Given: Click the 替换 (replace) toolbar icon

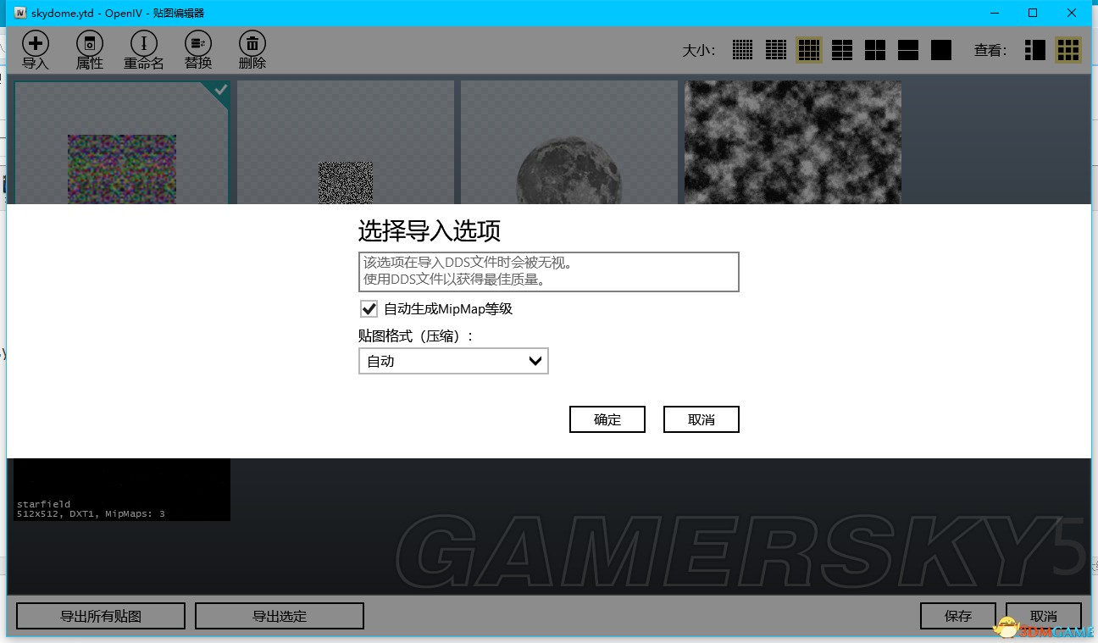Looking at the screenshot, I should pos(198,50).
